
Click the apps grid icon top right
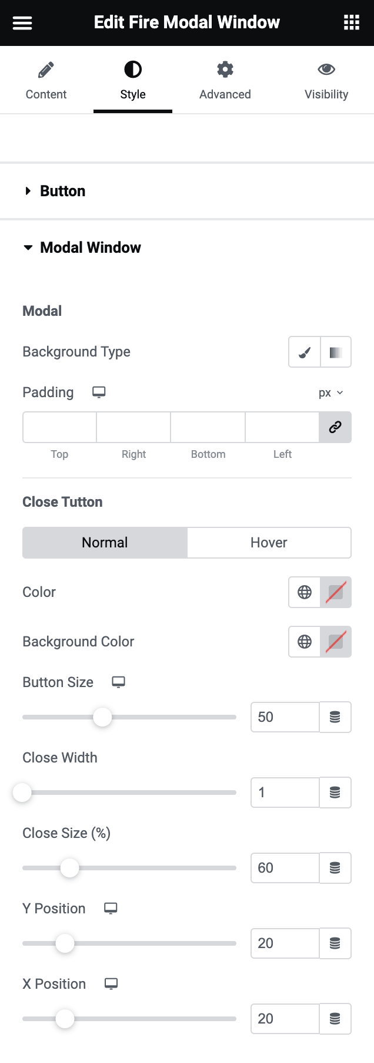click(x=352, y=22)
